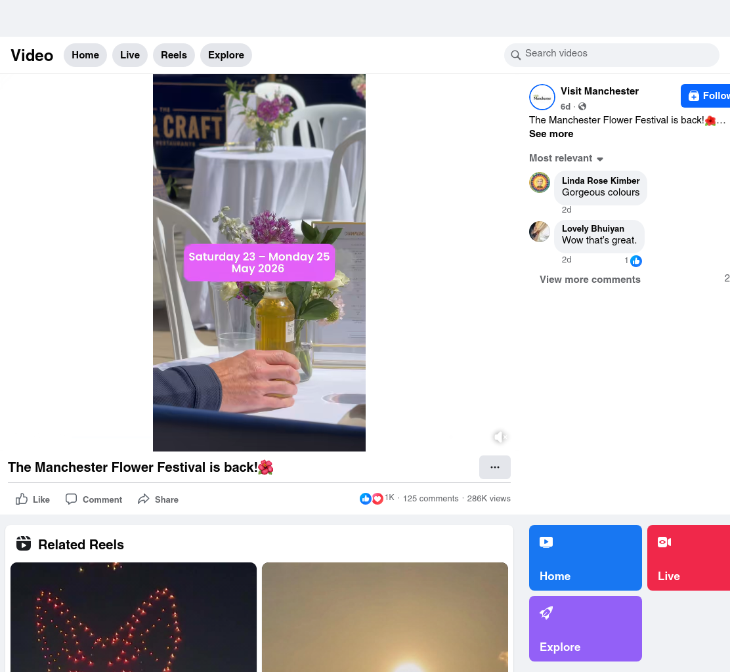Open Lovely Bhuiyan's profile name
Viewport: 730px width, 672px height.
click(593, 228)
